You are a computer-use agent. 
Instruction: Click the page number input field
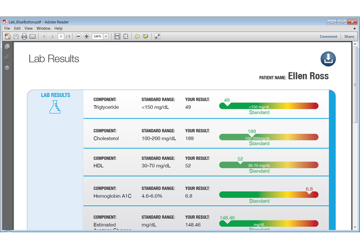click(61, 36)
